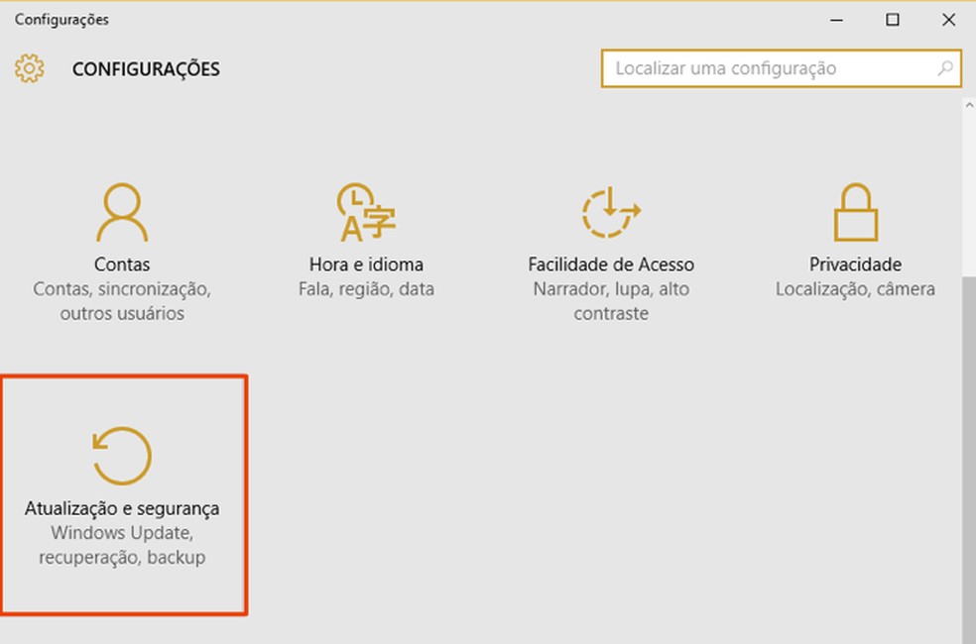
Task: Click Localização, câmera subtitle under Privacidade
Action: click(855, 289)
